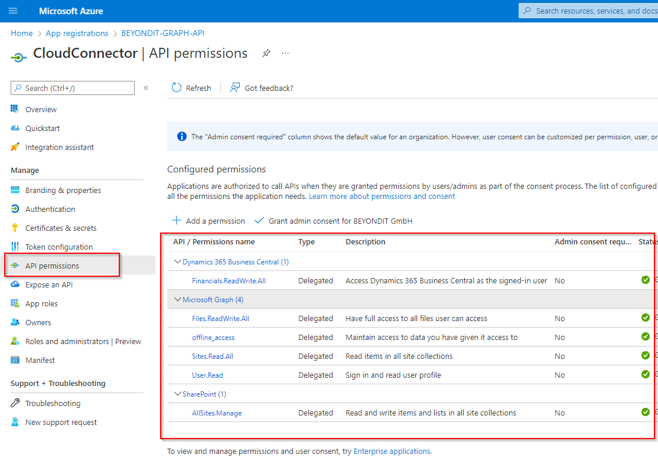The height and width of the screenshot is (471, 658).
Task: Open the Files.ReadWrite.All permission
Action: point(220,318)
